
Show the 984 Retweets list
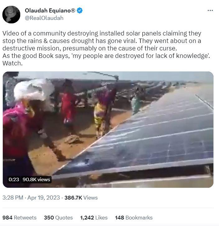[20, 218]
